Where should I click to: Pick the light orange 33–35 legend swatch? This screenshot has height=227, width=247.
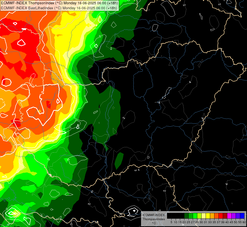212,216
